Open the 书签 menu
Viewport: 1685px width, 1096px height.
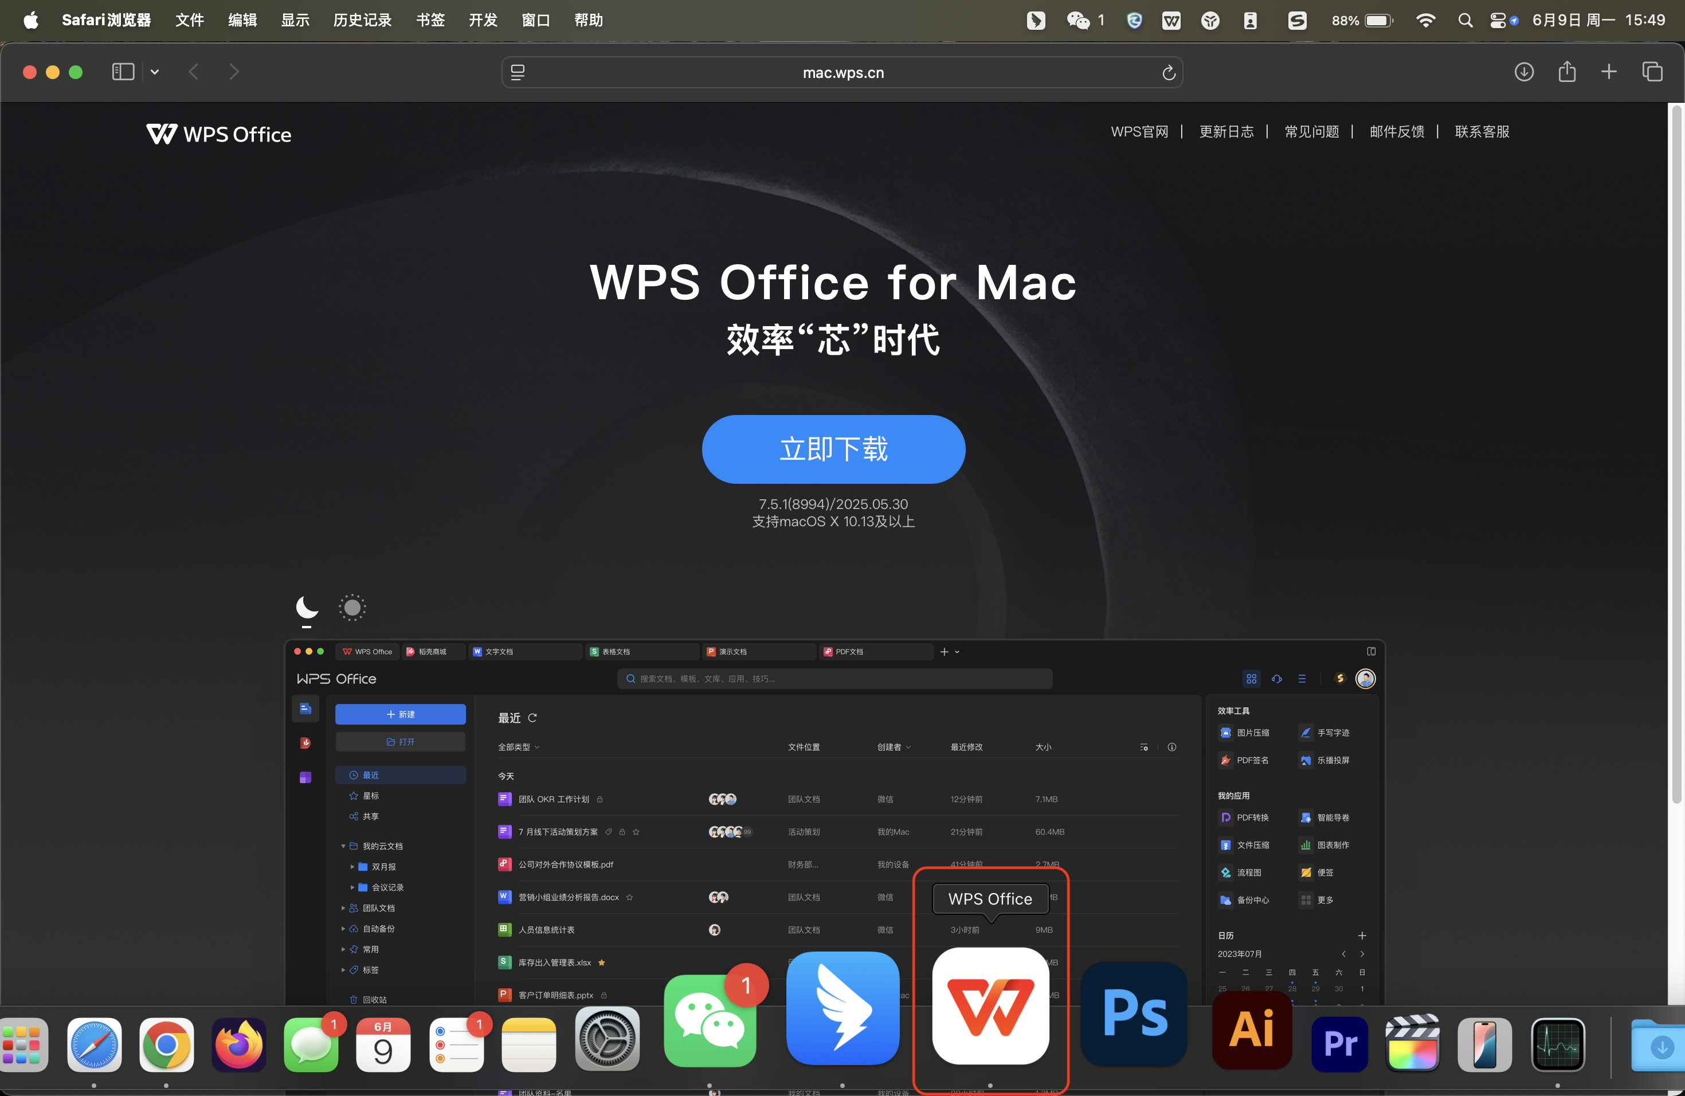click(430, 20)
